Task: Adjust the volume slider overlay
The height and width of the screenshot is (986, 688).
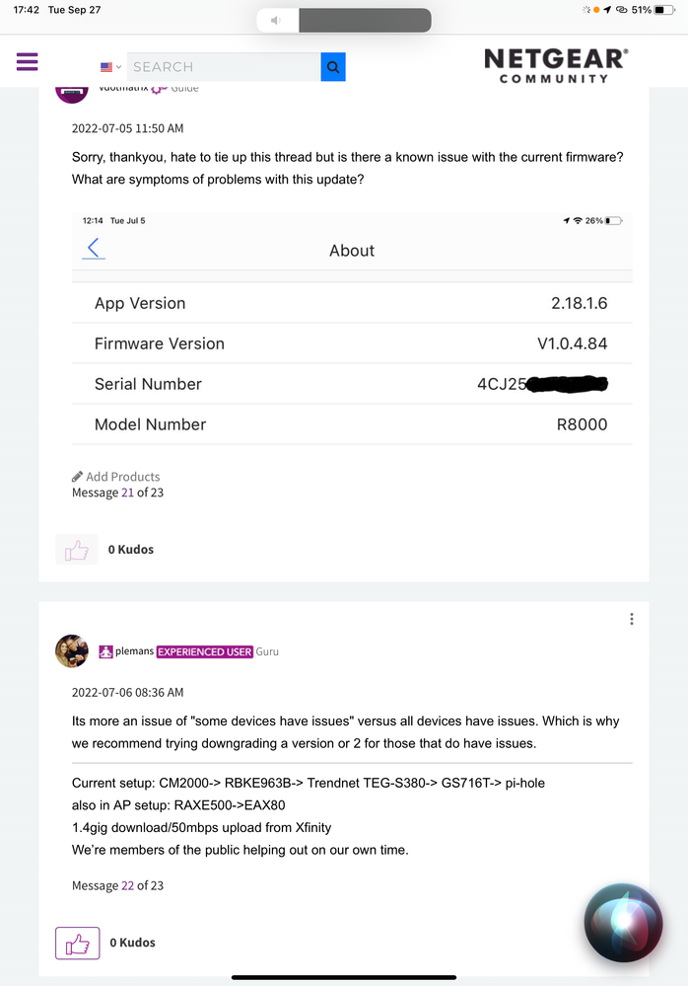Action: click(x=364, y=21)
